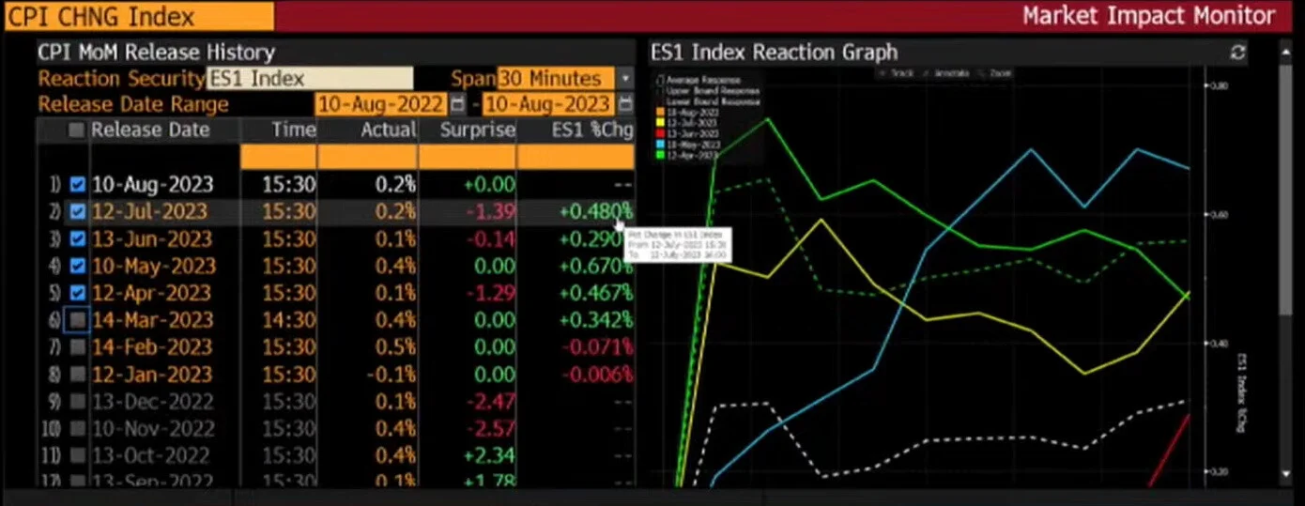The image size is (1305, 506).
Task: Click the CPI CHNG Index title box
Action: tap(139, 16)
